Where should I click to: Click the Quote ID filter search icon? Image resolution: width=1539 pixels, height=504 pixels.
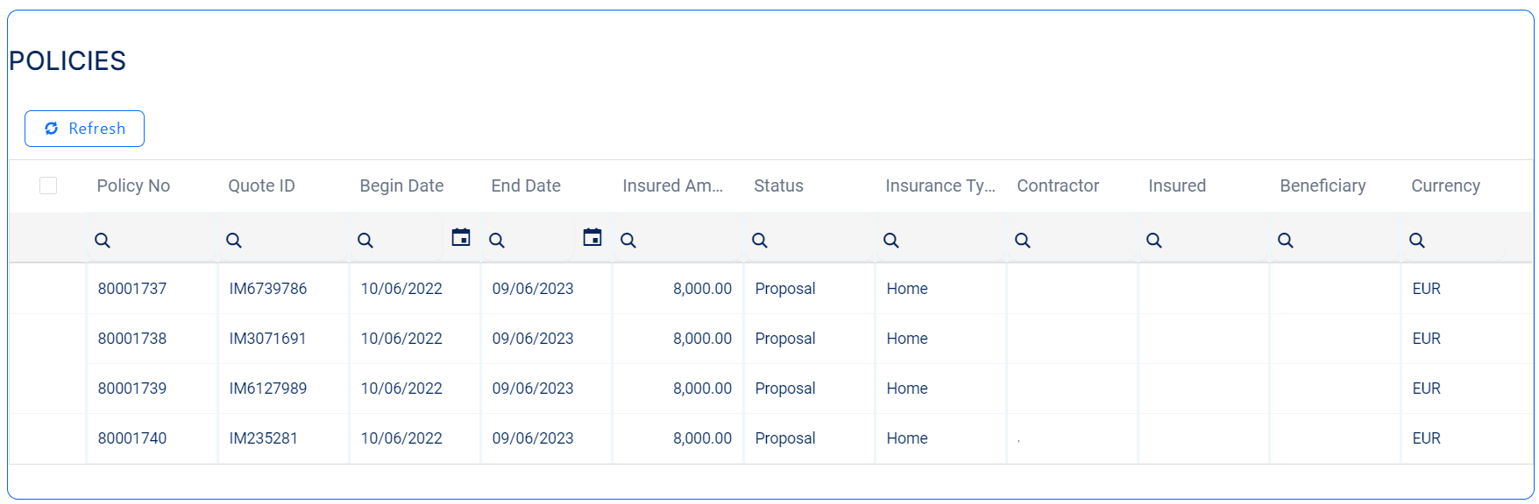tap(234, 240)
